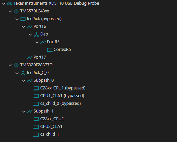Screen dimensions: 177x142
Task: Collapse the IcePick_C_0 branch
Action: (x=17, y=73)
